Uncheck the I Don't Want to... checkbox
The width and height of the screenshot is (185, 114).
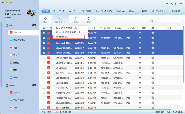(44, 53)
